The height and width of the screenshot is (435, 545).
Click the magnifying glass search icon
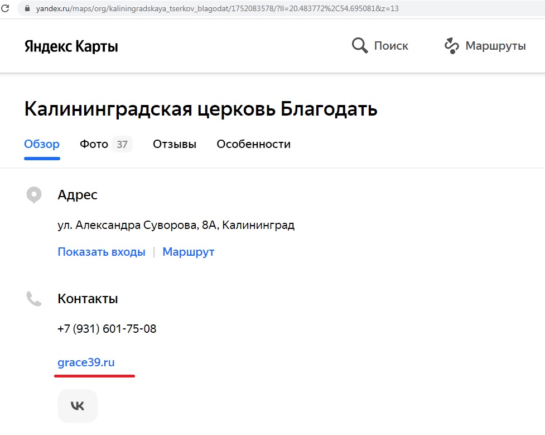360,46
